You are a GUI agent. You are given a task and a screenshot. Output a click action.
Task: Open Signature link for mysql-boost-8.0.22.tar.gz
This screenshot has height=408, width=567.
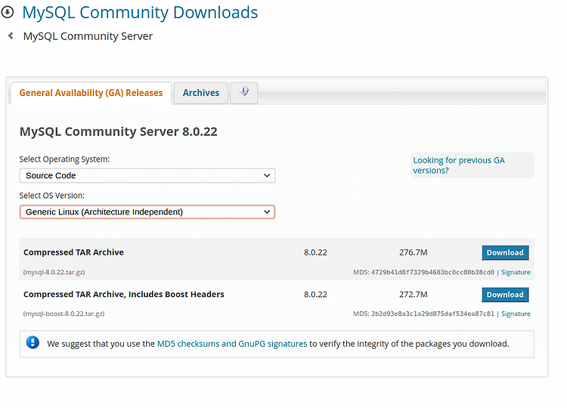coord(516,314)
